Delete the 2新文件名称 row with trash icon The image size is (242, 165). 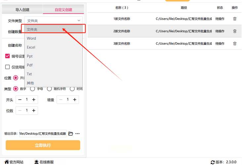[235, 31]
